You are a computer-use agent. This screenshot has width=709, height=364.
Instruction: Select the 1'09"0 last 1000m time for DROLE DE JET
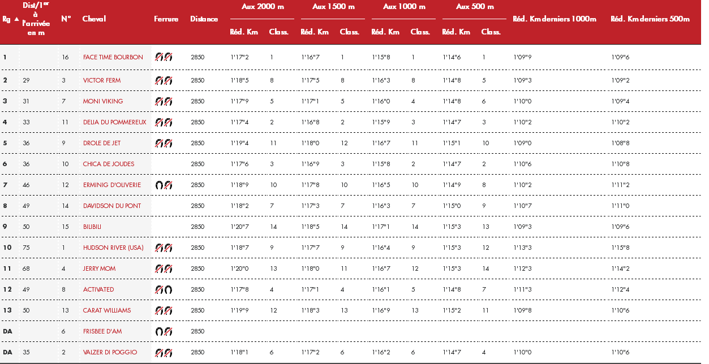pos(523,143)
